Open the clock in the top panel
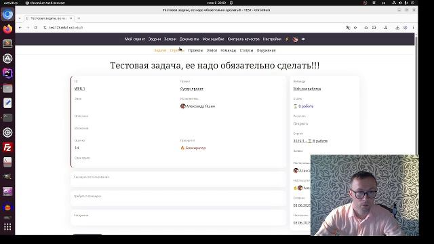 (216, 3)
